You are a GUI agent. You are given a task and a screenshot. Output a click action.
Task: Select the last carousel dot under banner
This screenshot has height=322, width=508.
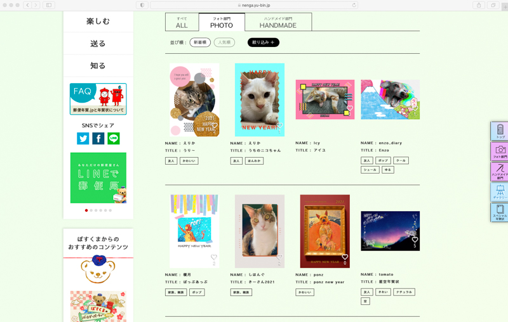click(110, 210)
